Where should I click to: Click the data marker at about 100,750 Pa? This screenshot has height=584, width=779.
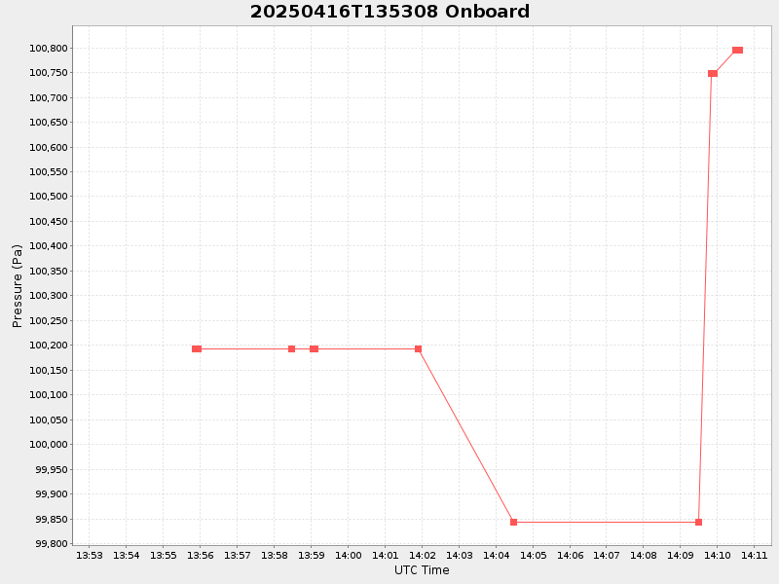(713, 74)
